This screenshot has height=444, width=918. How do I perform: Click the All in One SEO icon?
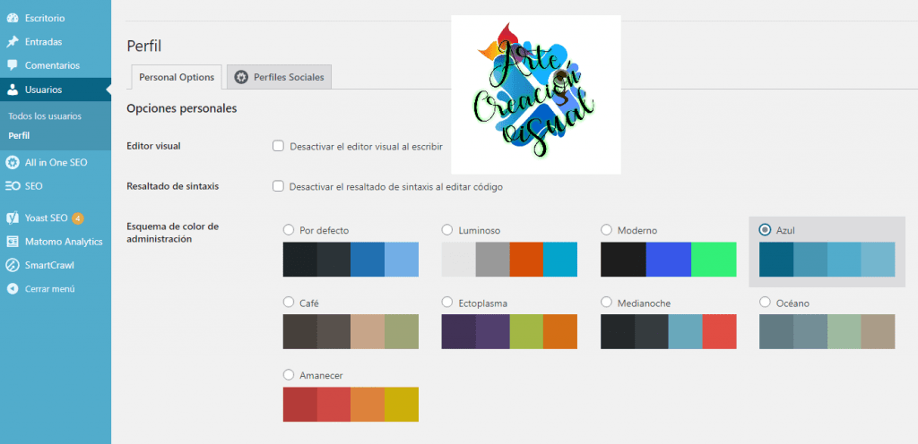pos(13,162)
